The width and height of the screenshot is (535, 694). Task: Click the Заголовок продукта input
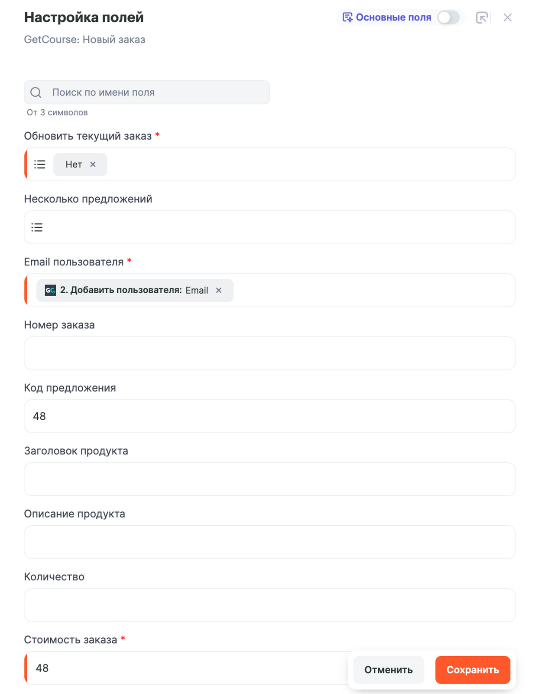[x=269, y=479]
